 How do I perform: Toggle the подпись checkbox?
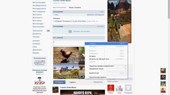[x=68, y=82]
